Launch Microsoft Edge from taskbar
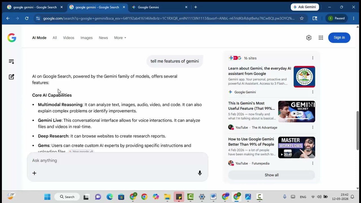The height and width of the screenshot is (203, 361). 110,197
